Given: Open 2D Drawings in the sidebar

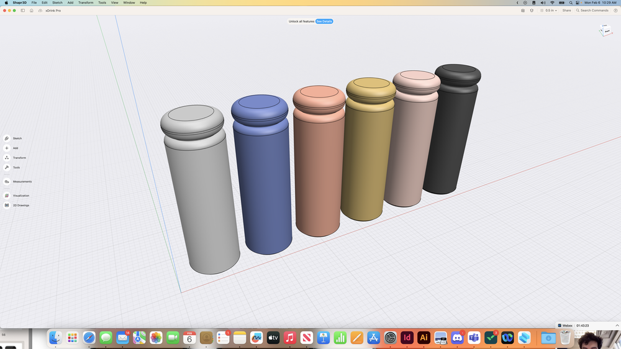Looking at the screenshot, I should click(x=16, y=205).
